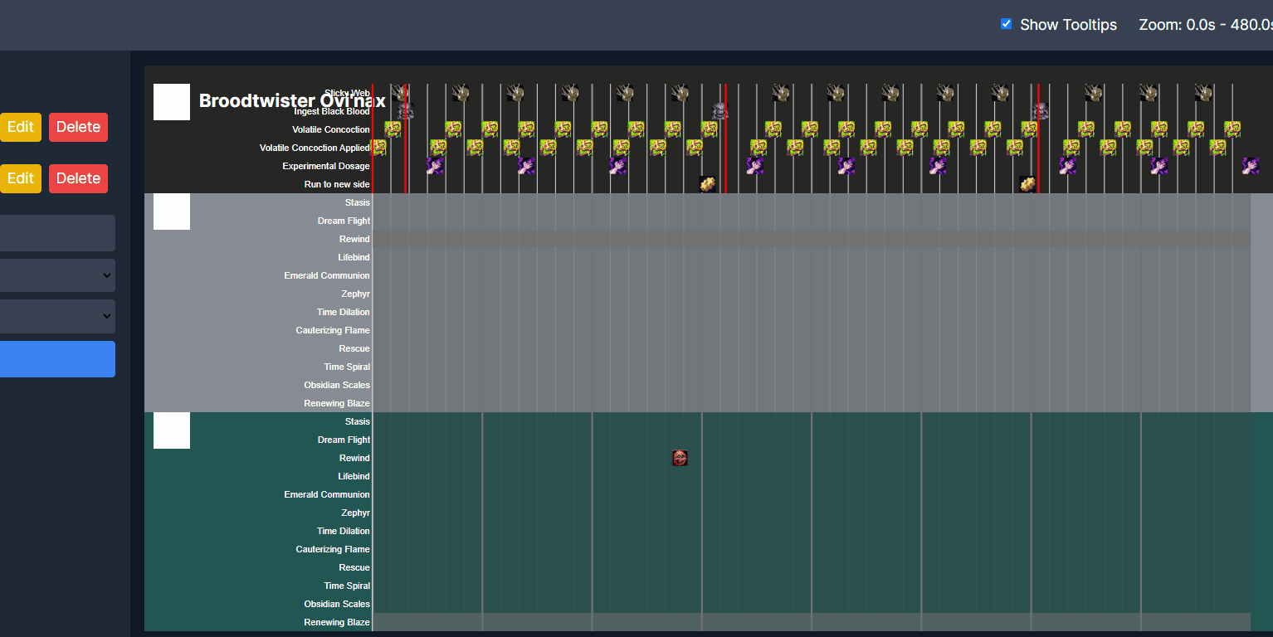Image resolution: width=1273 pixels, height=637 pixels.
Task: Click the red marker beside second Ingest Black Blood
Action: click(x=725, y=139)
